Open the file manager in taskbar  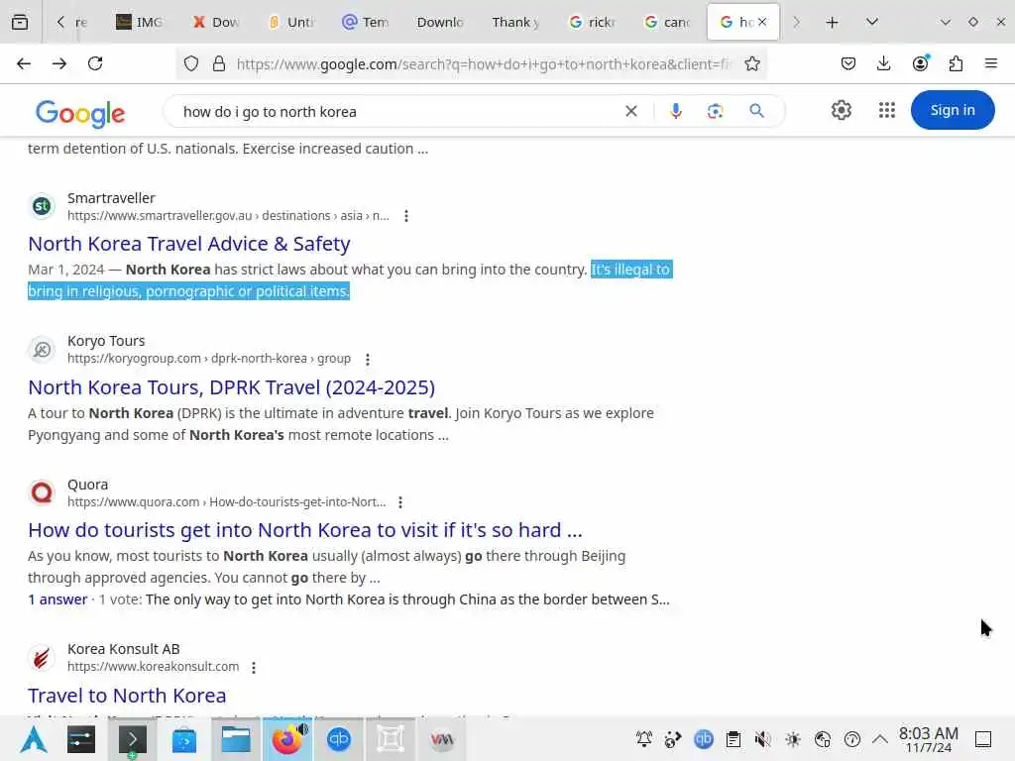(x=236, y=739)
